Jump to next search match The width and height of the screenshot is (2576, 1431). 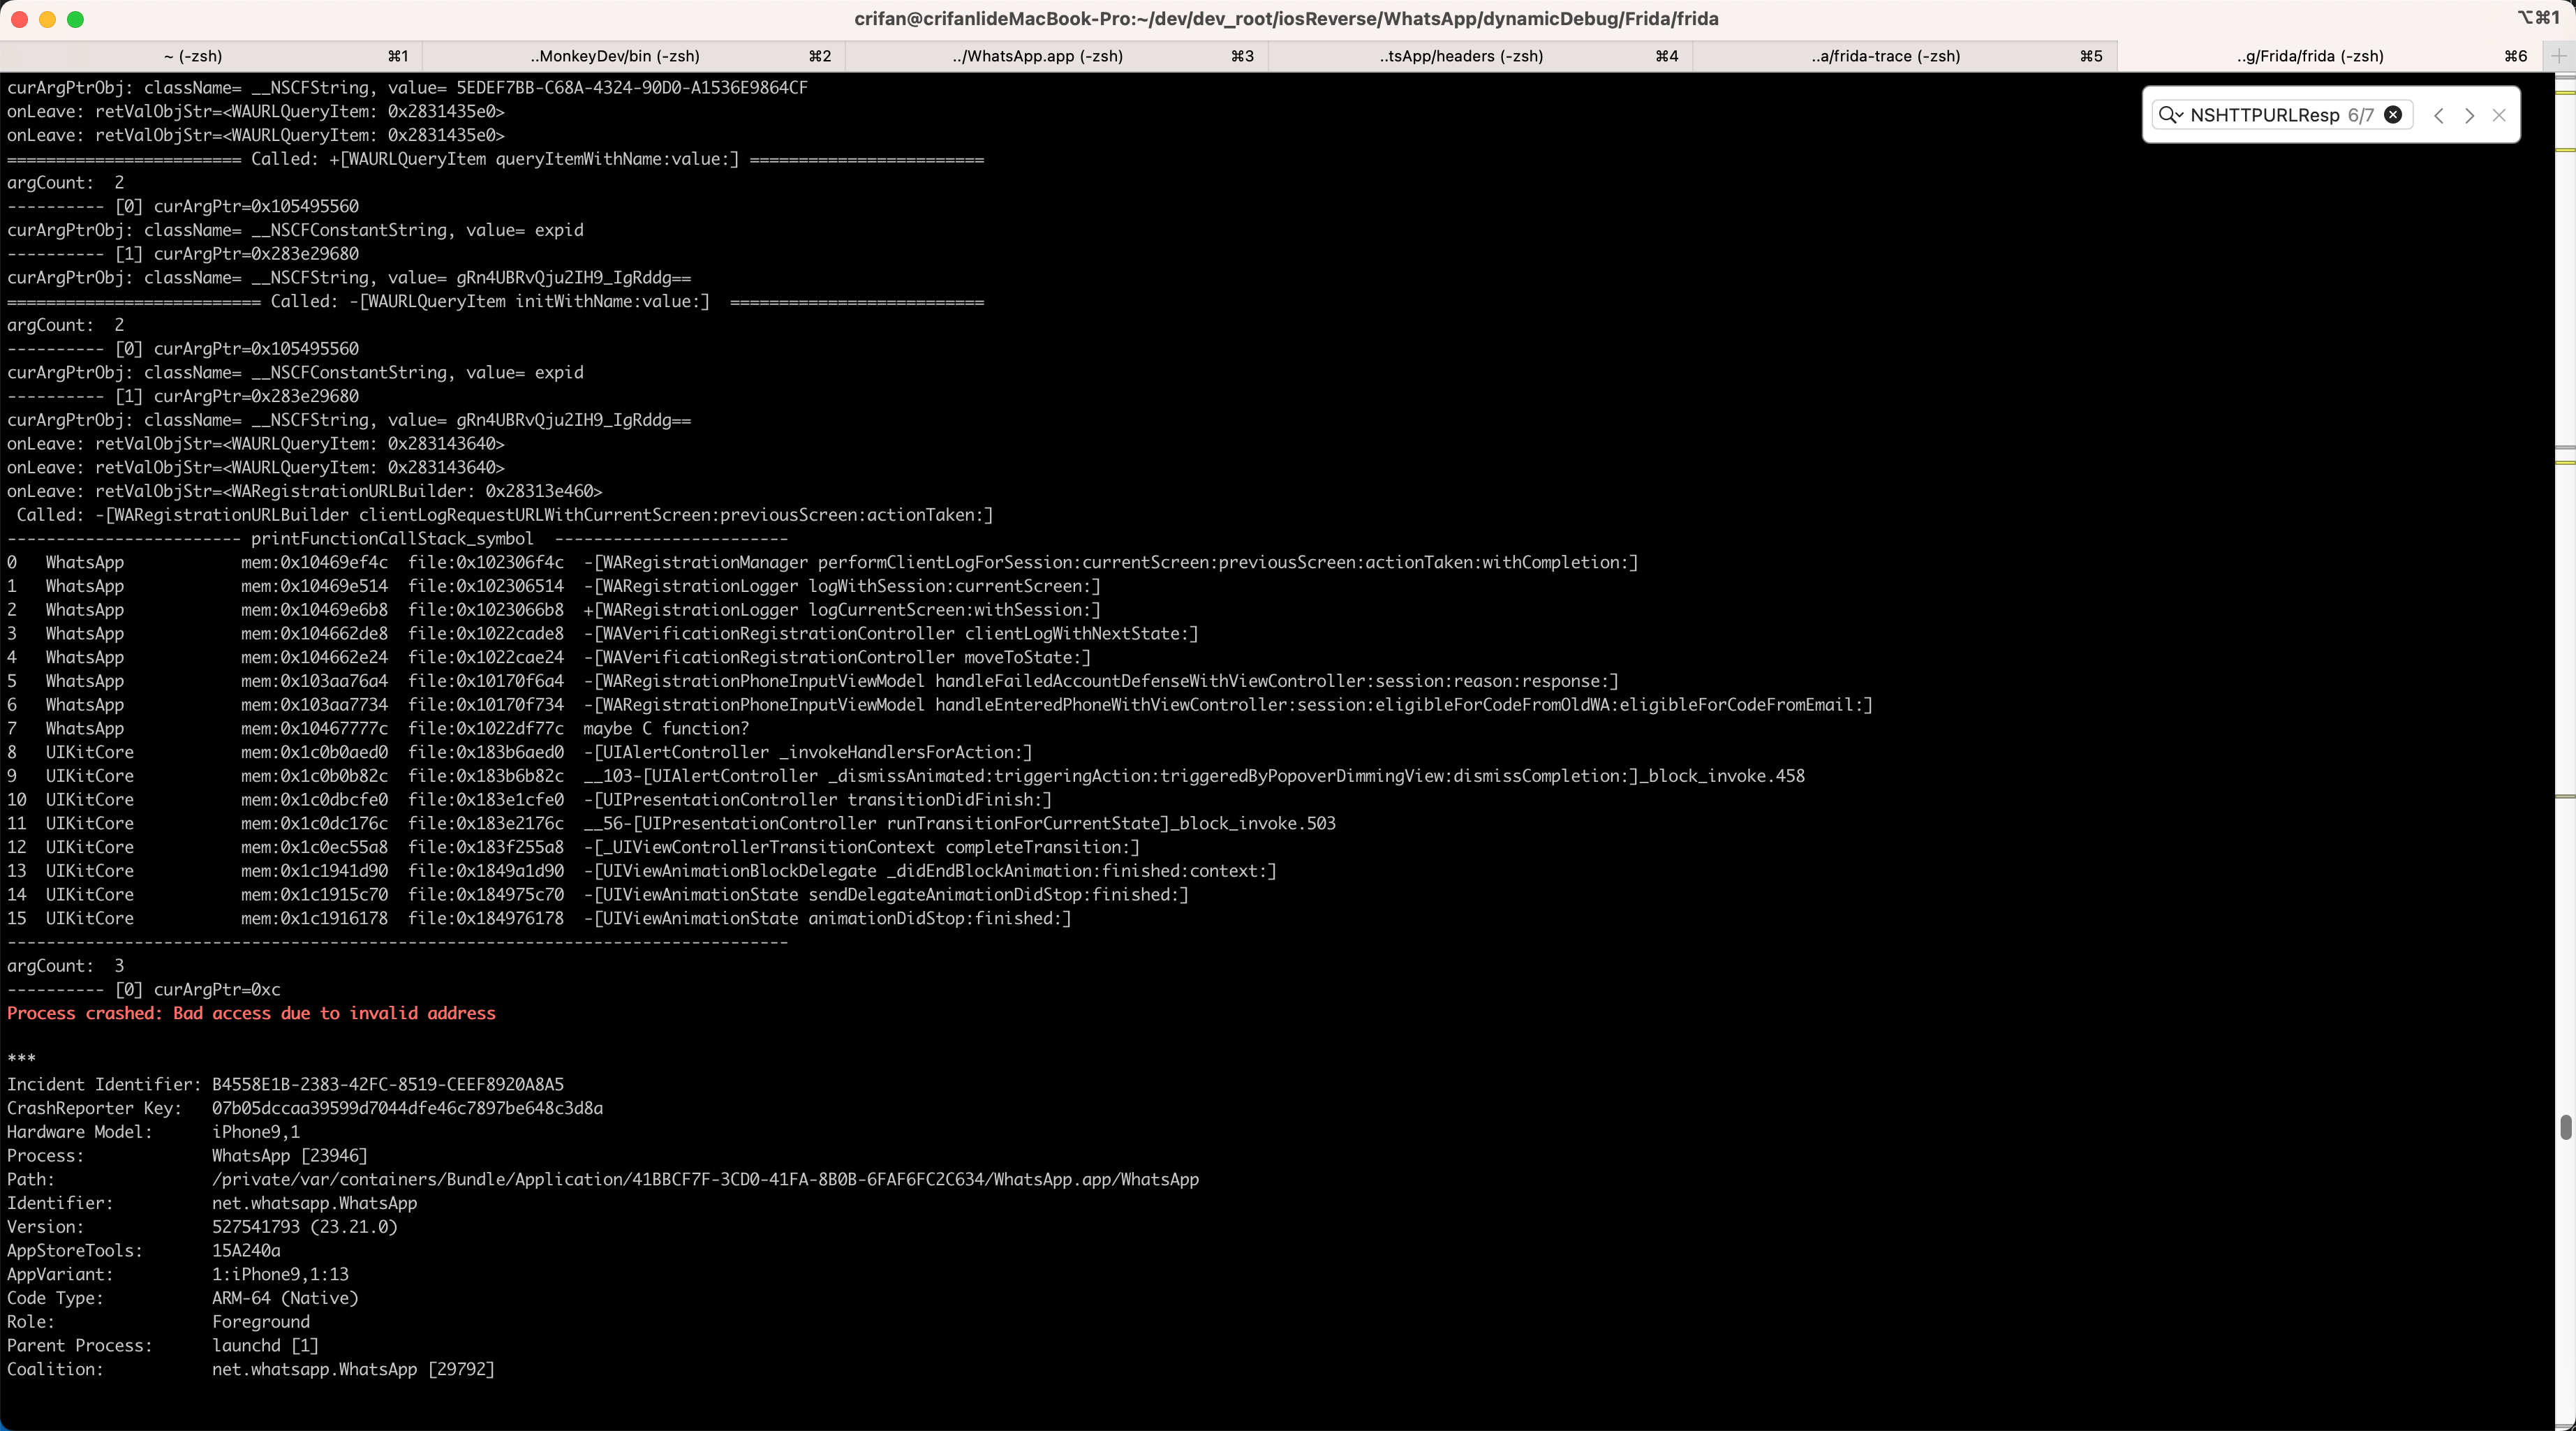click(2469, 115)
